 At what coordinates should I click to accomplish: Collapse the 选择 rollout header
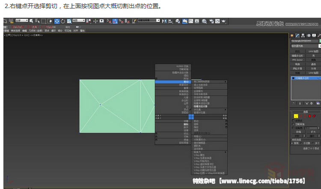tap(306, 112)
